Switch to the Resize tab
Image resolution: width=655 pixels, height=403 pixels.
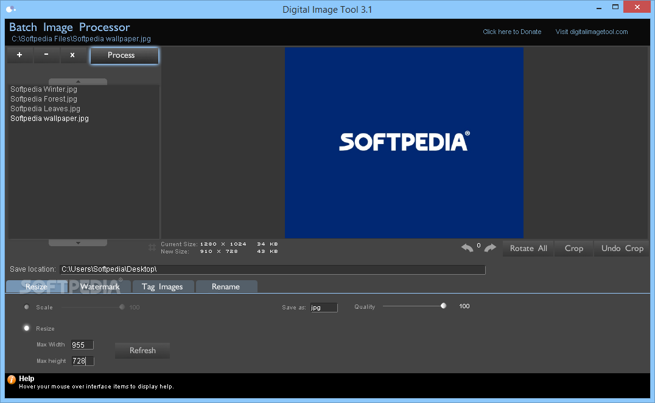pos(37,287)
